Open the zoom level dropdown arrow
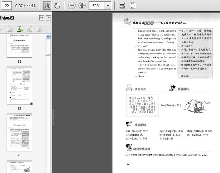The width and height of the screenshot is (220, 173). (x=108, y=6)
